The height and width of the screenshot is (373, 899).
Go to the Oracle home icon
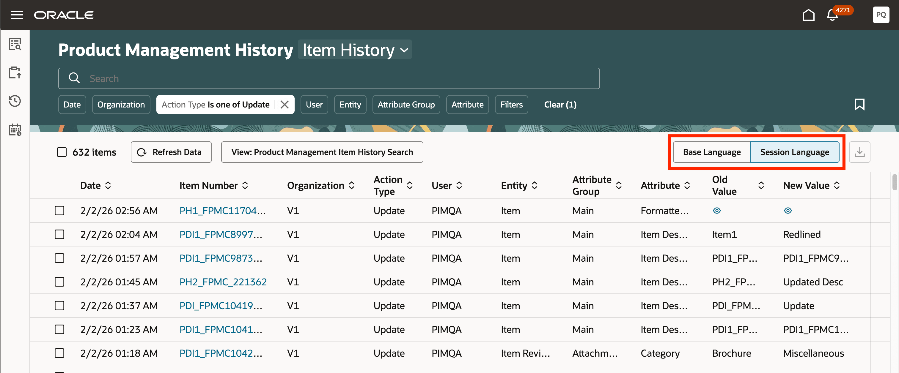[808, 15]
